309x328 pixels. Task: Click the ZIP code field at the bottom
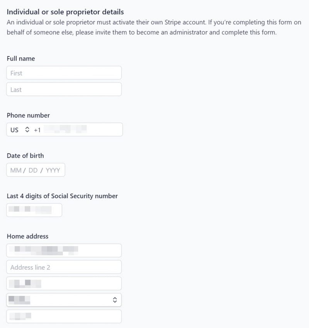click(x=64, y=316)
